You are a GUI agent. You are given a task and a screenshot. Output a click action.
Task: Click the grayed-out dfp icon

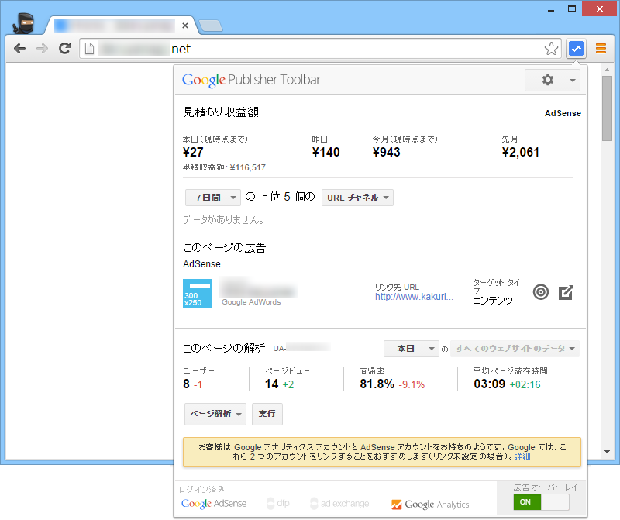tap(276, 503)
